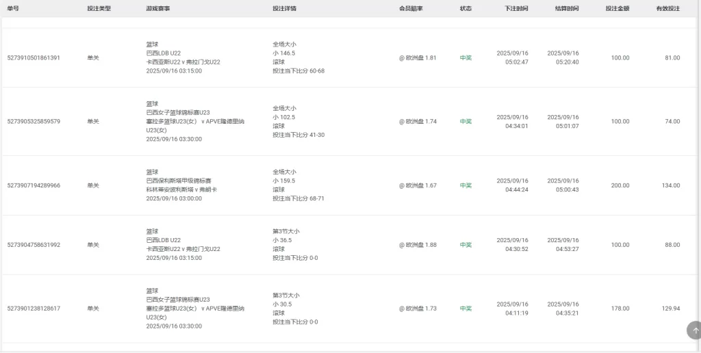Click the 178.00 bet amount cell
701x353 pixels.
pos(620,309)
